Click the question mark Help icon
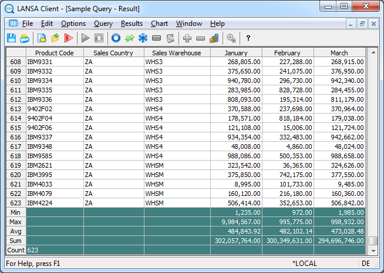Image resolution: width=384 pixels, height=273 pixels. [248, 38]
